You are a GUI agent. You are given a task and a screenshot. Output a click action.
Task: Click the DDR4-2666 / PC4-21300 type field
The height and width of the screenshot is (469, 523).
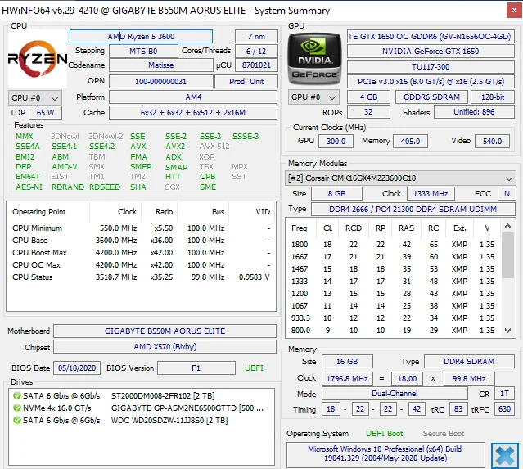coord(413,210)
